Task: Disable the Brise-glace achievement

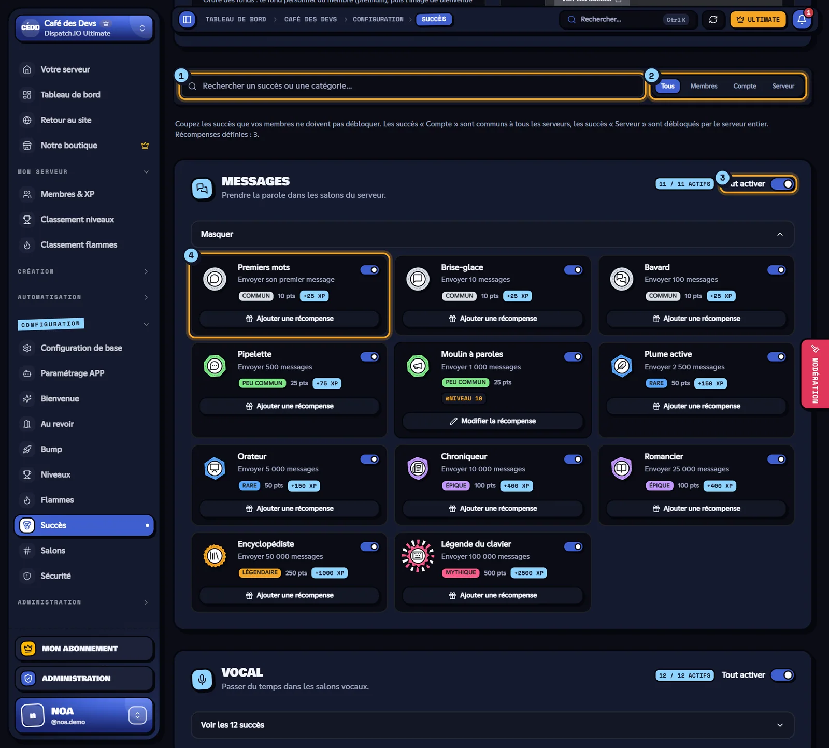Action: pos(573,270)
